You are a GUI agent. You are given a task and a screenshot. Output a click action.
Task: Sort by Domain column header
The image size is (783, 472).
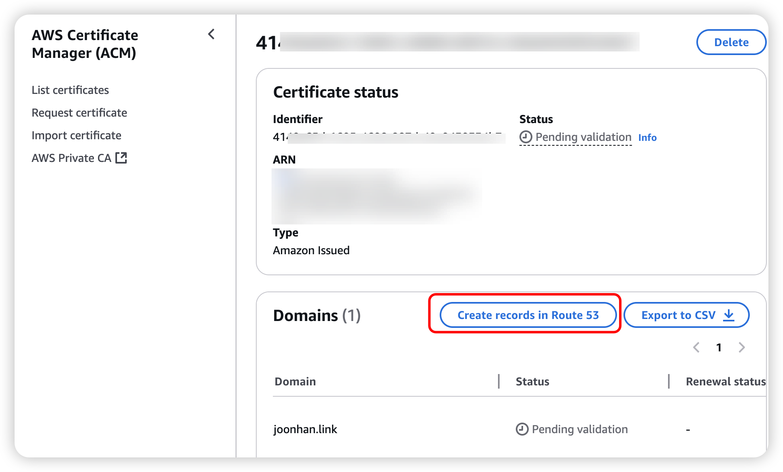(295, 381)
